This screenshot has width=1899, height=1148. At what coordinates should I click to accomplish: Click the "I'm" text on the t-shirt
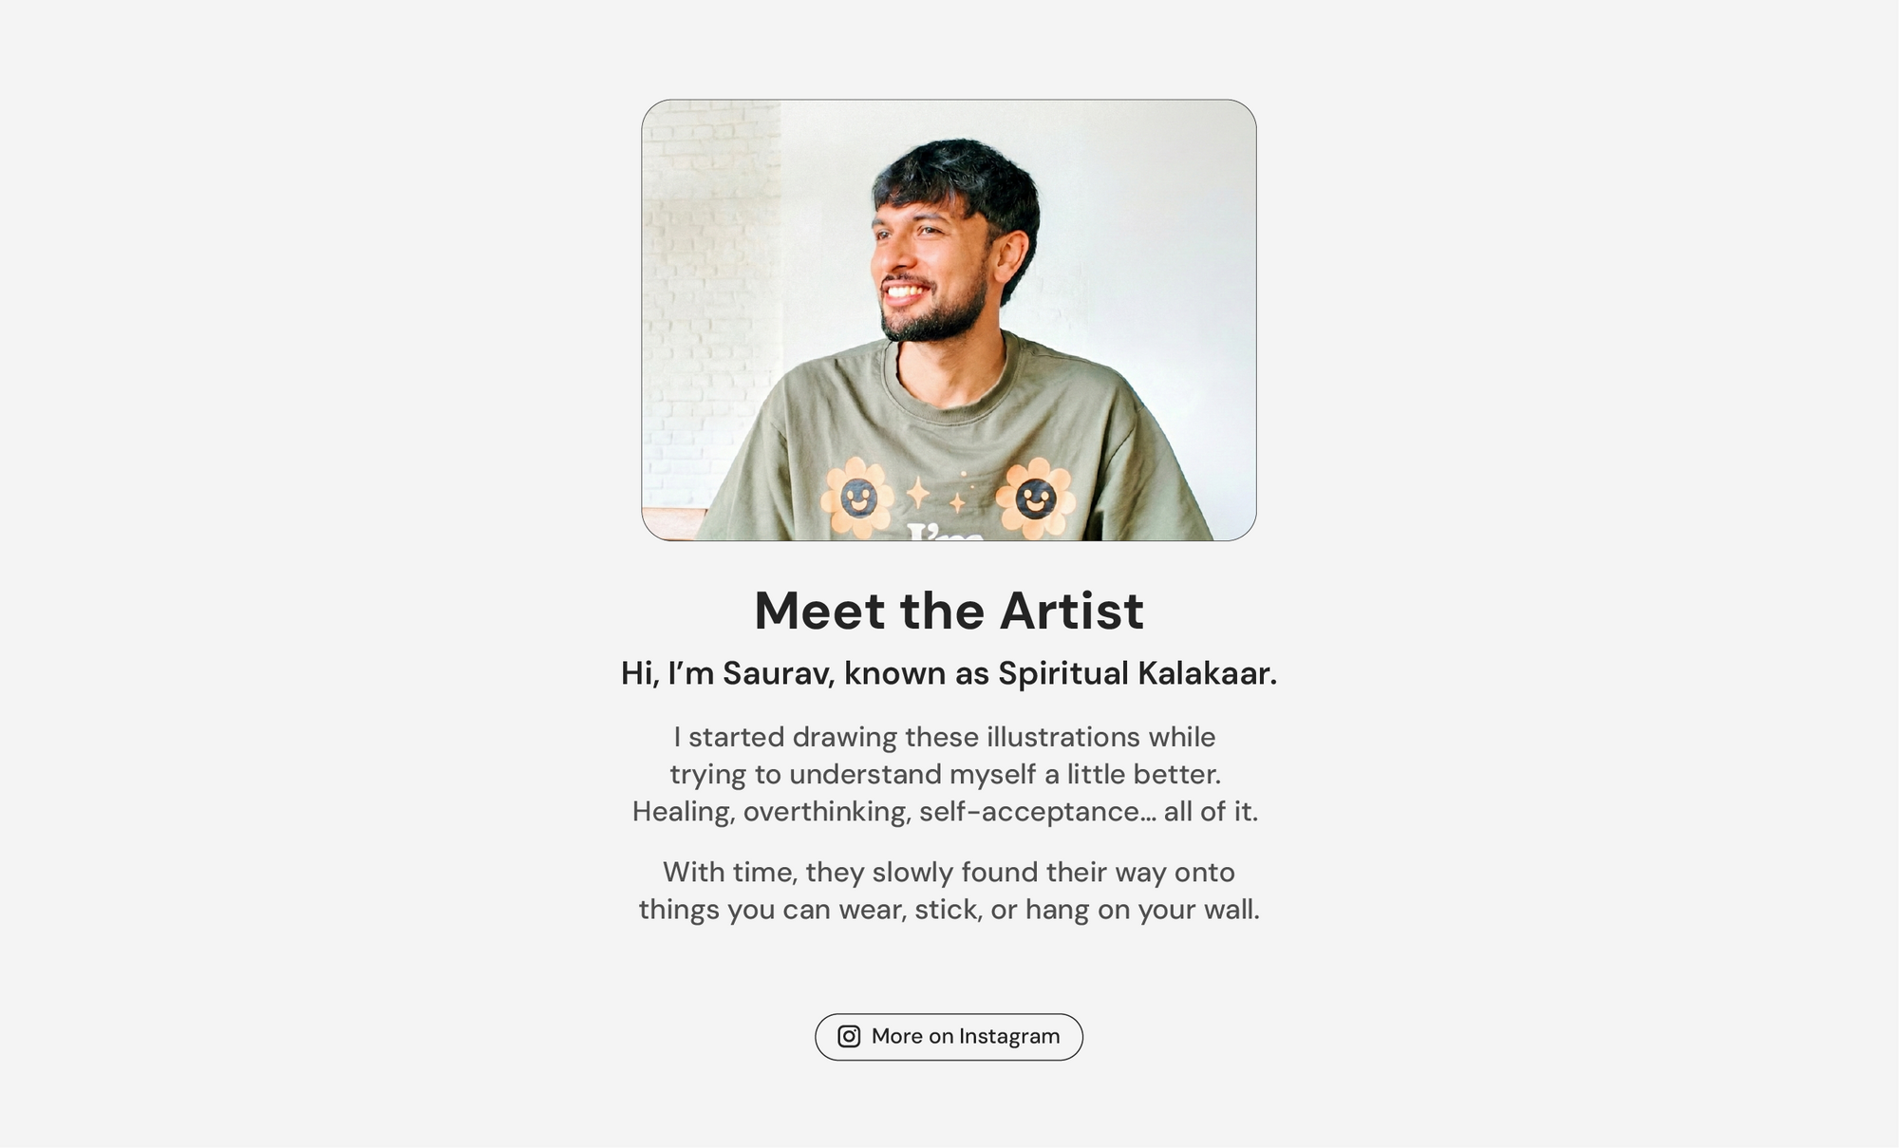pyautogui.click(x=945, y=532)
